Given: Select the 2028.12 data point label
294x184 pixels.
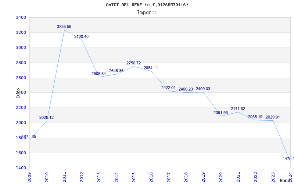Looking at the screenshot, I should click(47, 118).
